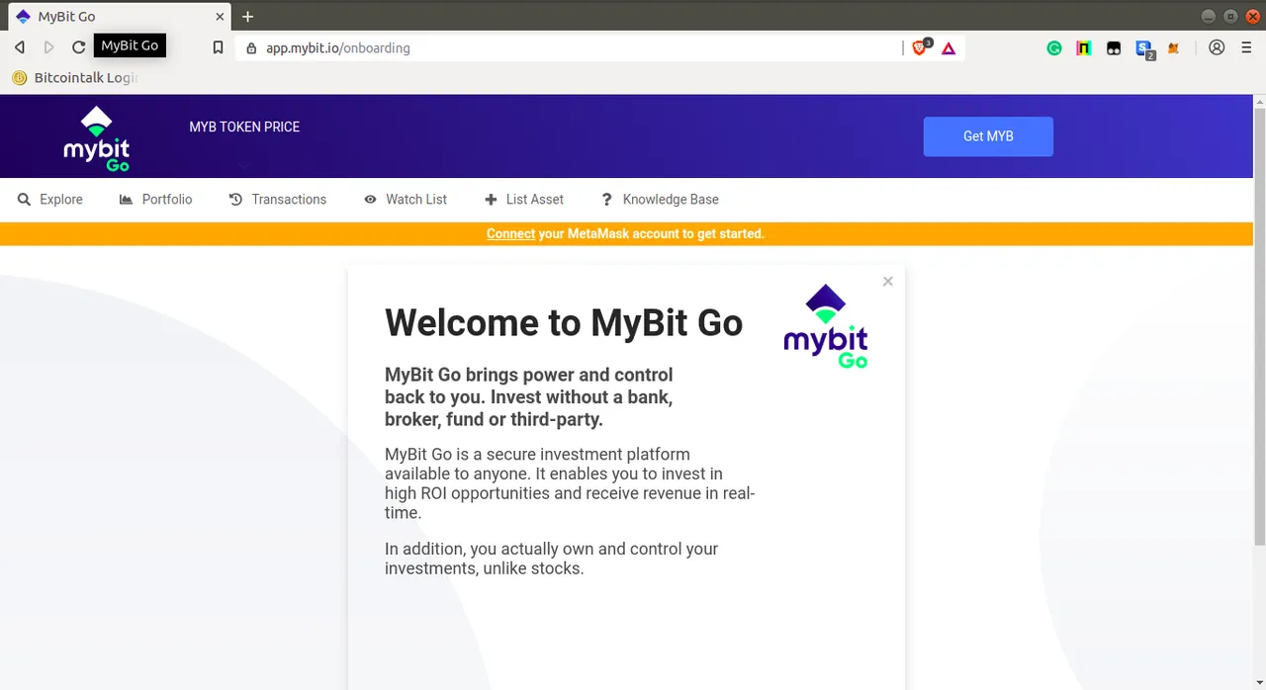Open the Watch List menu item
This screenshot has width=1266, height=690.
click(x=406, y=200)
